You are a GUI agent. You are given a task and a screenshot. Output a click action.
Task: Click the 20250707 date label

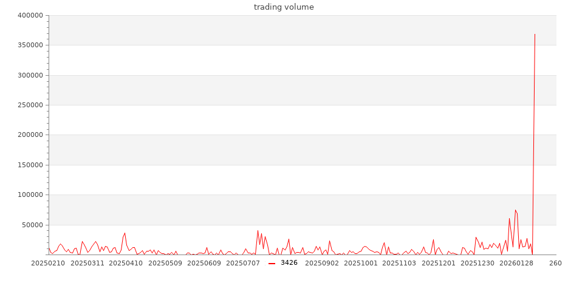click(x=243, y=263)
